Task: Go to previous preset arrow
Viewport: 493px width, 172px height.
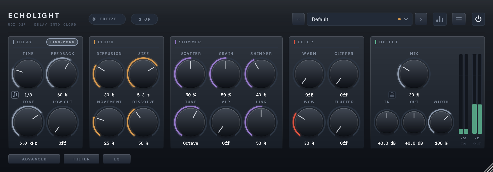Action: [298, 19]
